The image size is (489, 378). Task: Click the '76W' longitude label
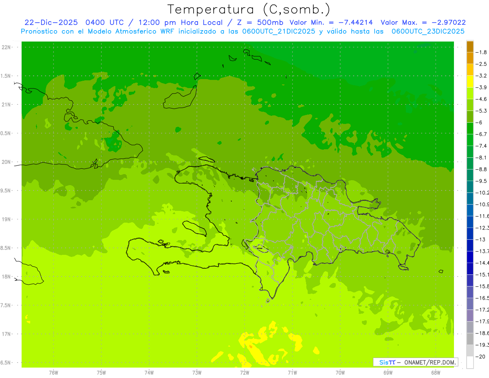pyautogui.click(x=53, y=373)
